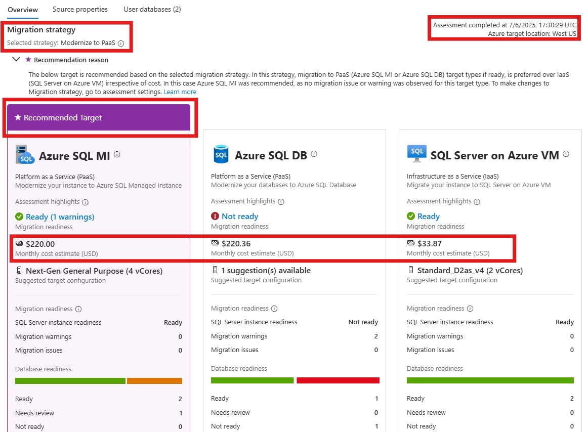Image resolution: width=588 pixels, height=432 pixels.
Task: Click Needs review row in Azure SQL MI card
Action: point(99,413)
